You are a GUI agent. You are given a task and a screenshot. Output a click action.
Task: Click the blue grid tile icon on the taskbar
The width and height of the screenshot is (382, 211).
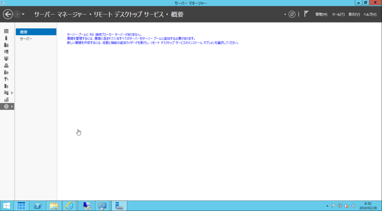click(21, 206)
